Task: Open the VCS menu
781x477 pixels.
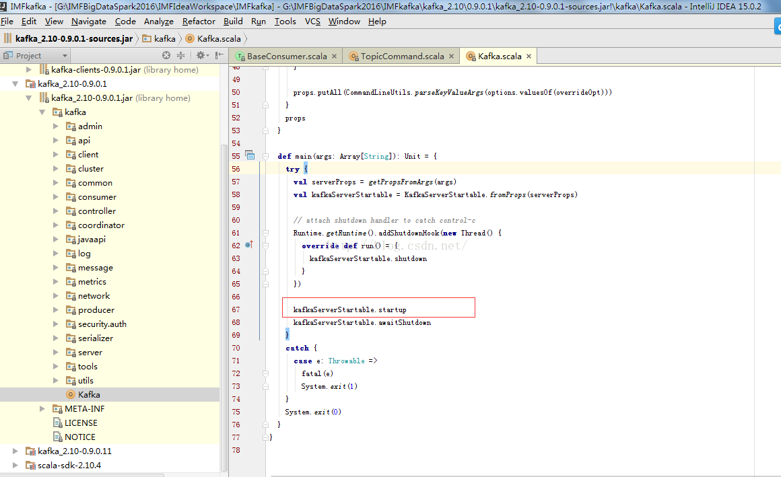Action: [x=313, y=22]
